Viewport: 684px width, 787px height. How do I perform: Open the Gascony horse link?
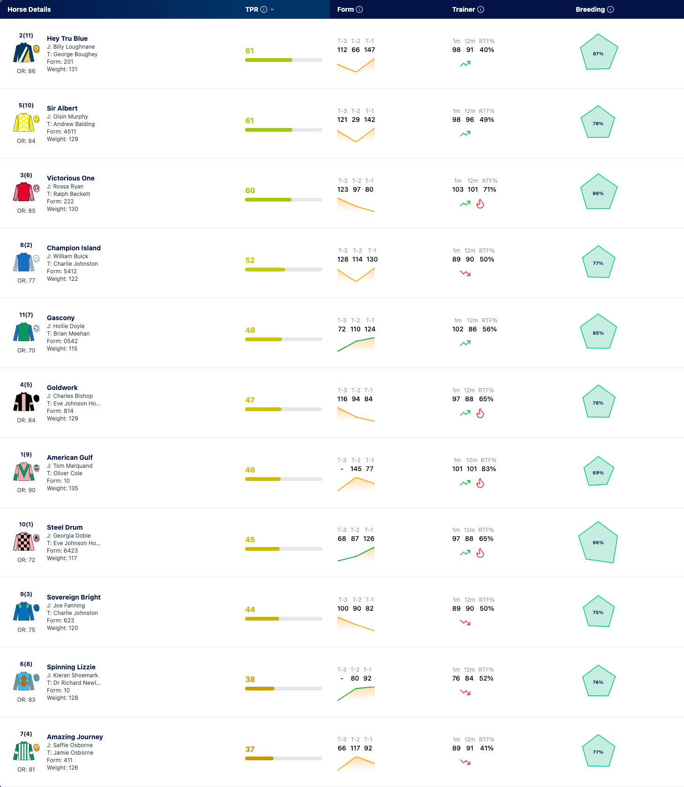60,318
